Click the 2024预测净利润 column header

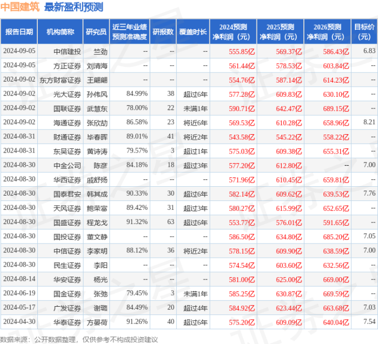coord(233,32)
